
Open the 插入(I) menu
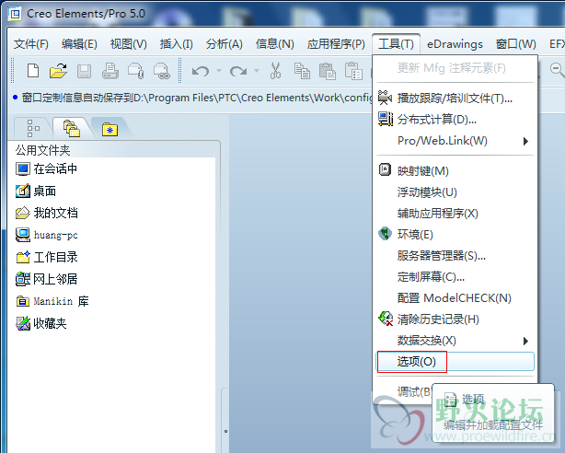point(176,44)
